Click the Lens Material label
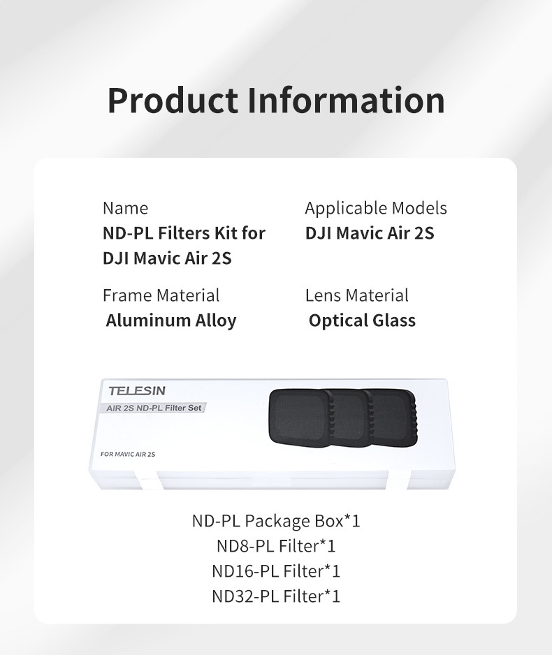 pos(356,295)
